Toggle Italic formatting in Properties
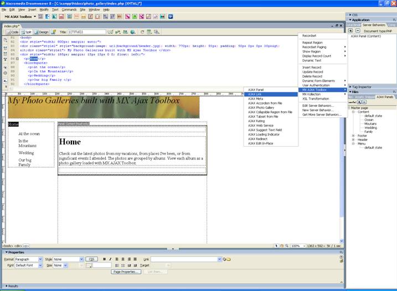Screen dimensions: 397x291 coord(110,259)
